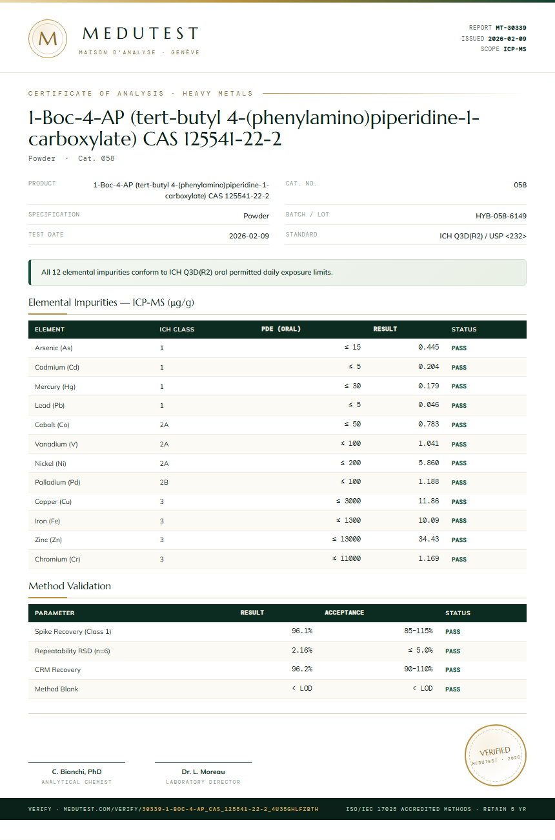Select the Arsenic (As) row label
This screenshot has height=840, width=555.
click(54, 348)
